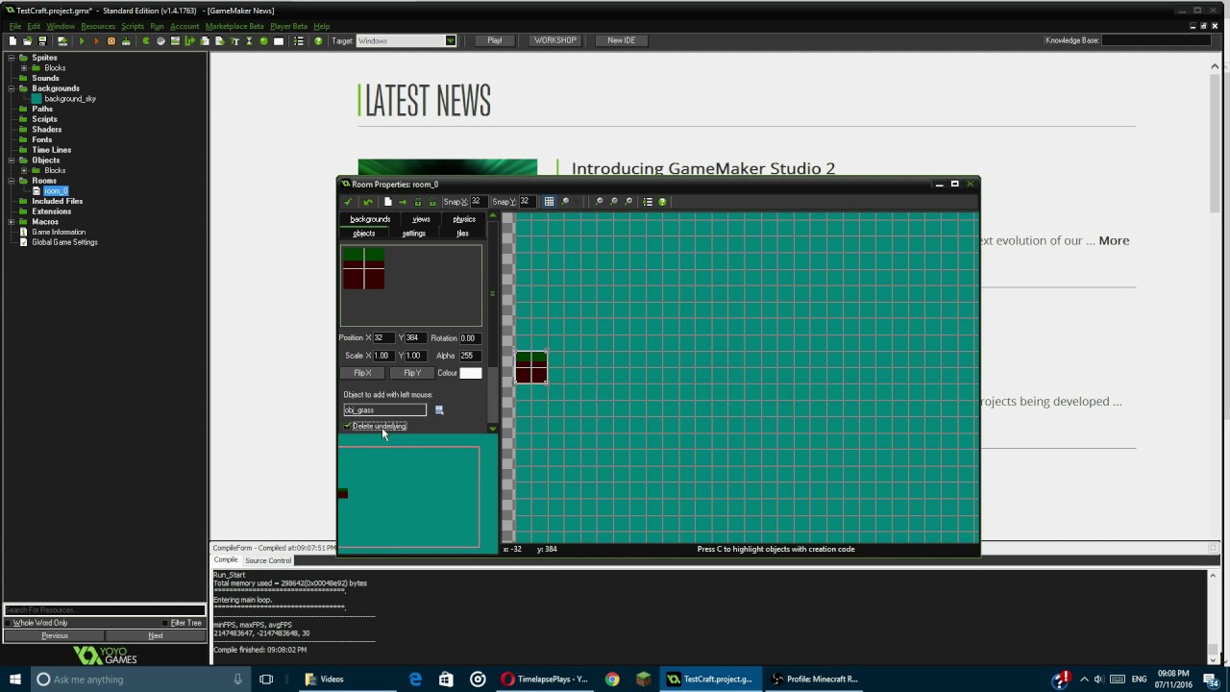Clean build cache broom icon
The image size is (1230, 692).
(126, 40)
